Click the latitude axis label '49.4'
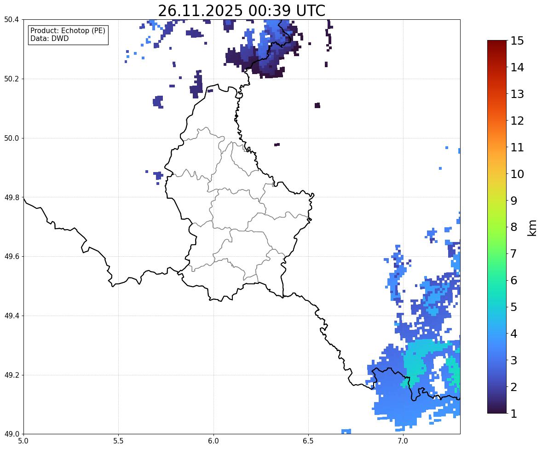The image size is (542, 449). [x=12, y=316]
